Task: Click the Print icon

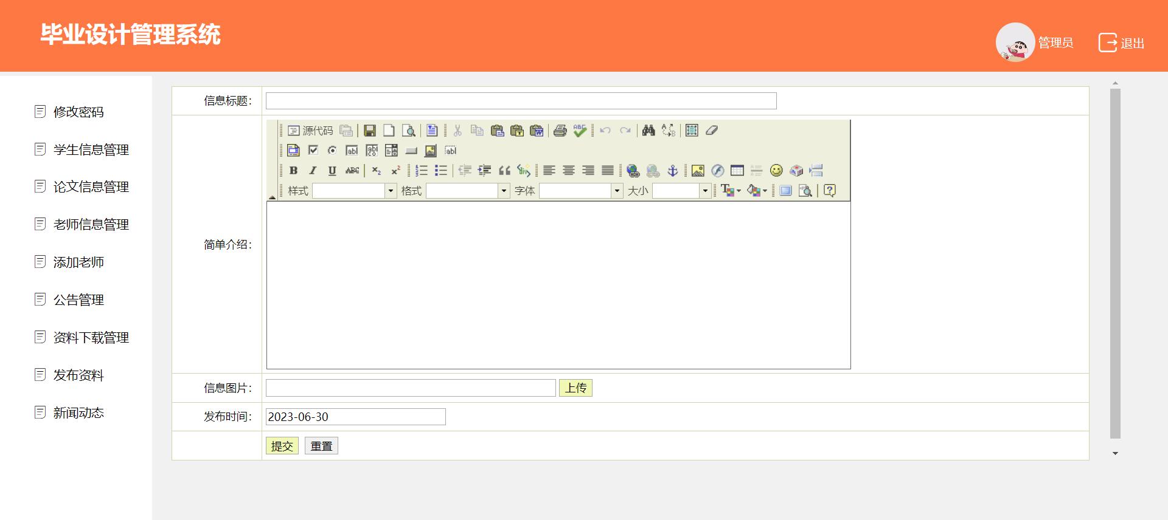Action: (x=560, y=131)
